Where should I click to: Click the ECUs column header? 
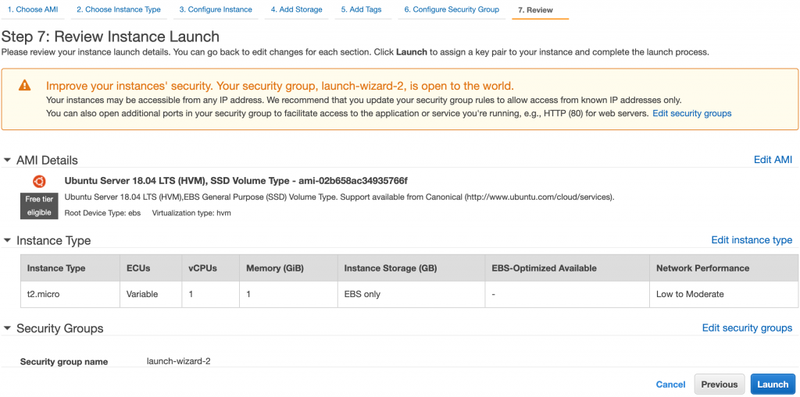tap(151, 268)
